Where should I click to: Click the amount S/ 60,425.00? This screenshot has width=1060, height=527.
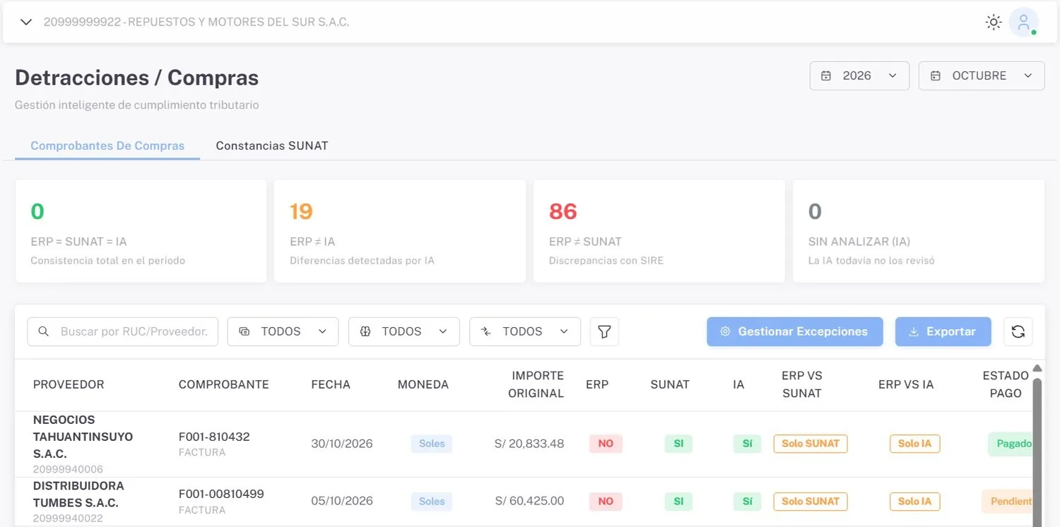[x=529, y=501]
